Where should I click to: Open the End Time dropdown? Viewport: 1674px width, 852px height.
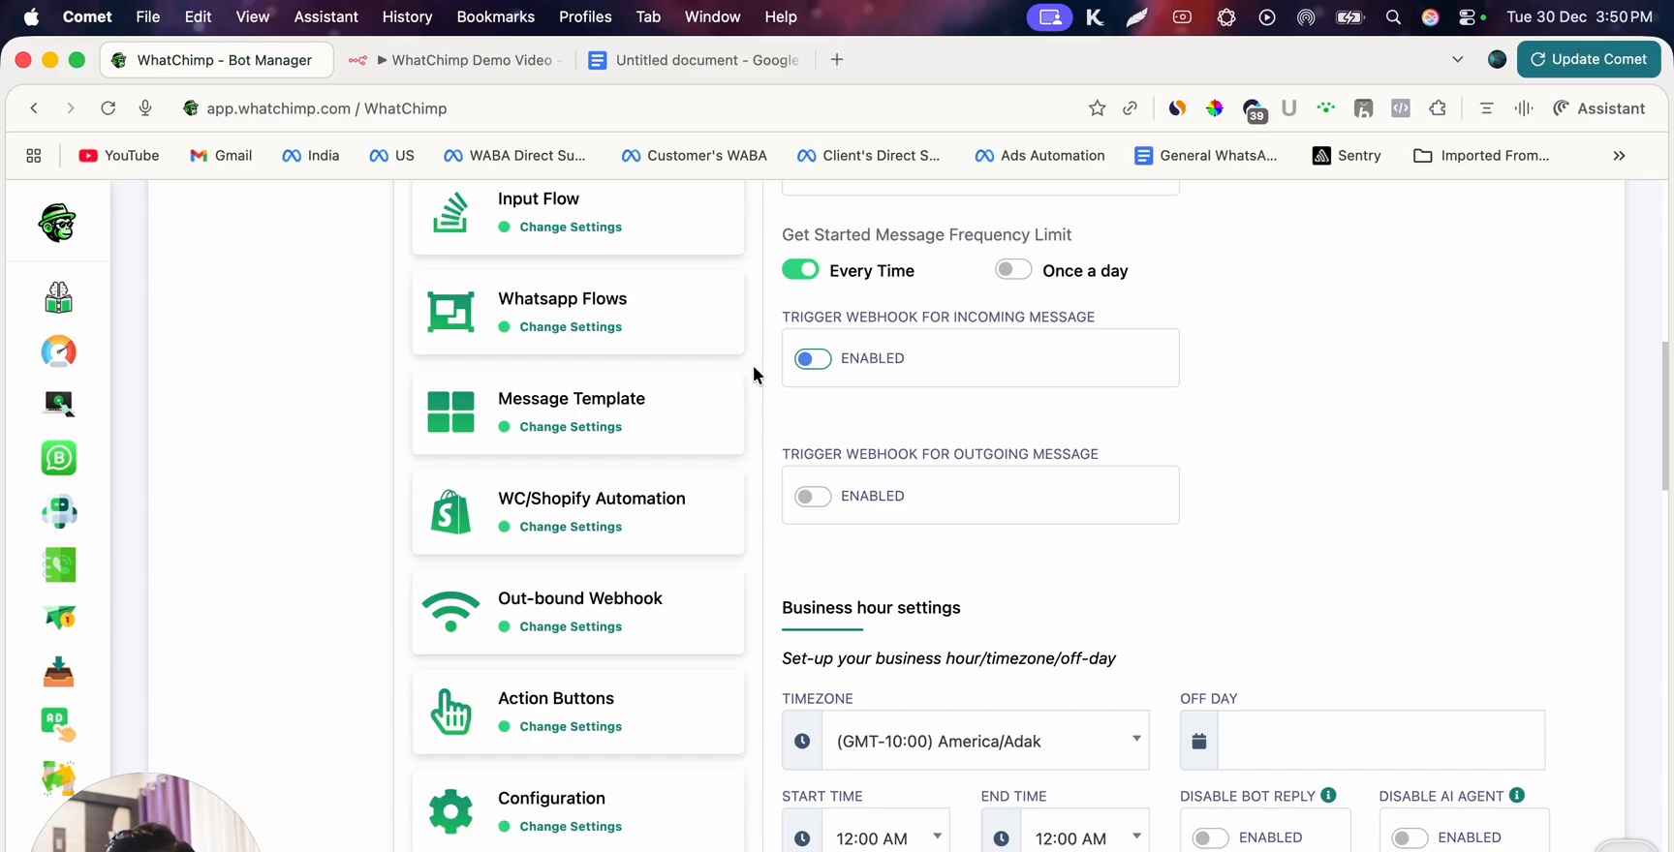[x=1085, y=836]
